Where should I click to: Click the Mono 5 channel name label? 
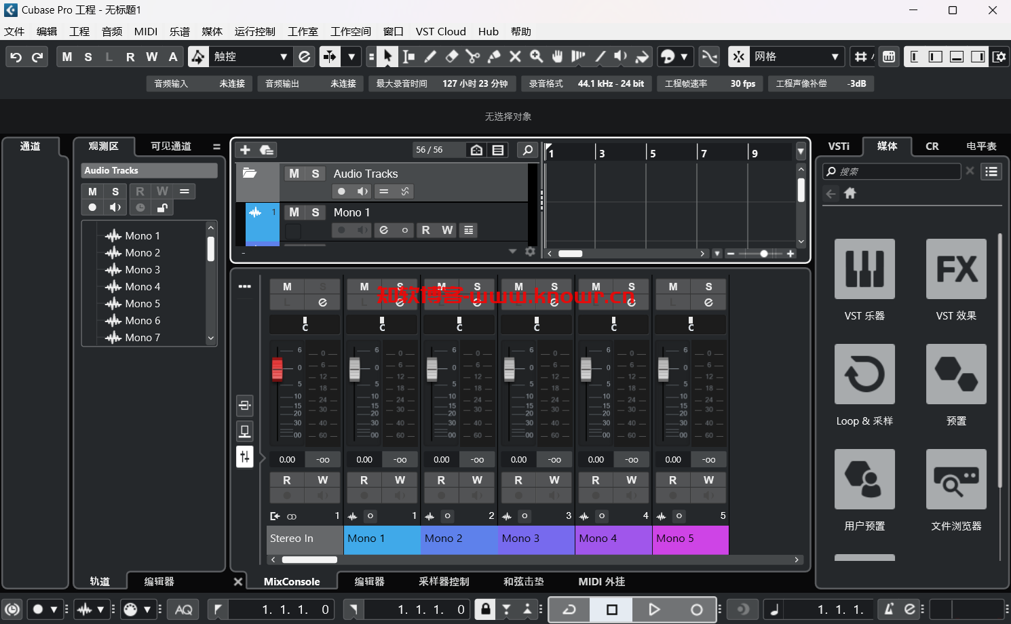(x=691, y=540)
